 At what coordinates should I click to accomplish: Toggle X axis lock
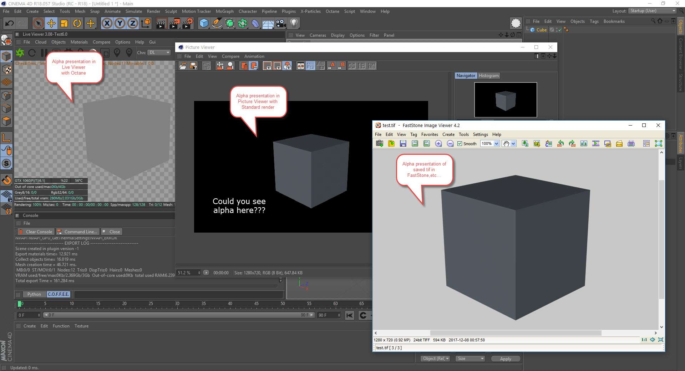pyautogui.click(x=107, y=24)
